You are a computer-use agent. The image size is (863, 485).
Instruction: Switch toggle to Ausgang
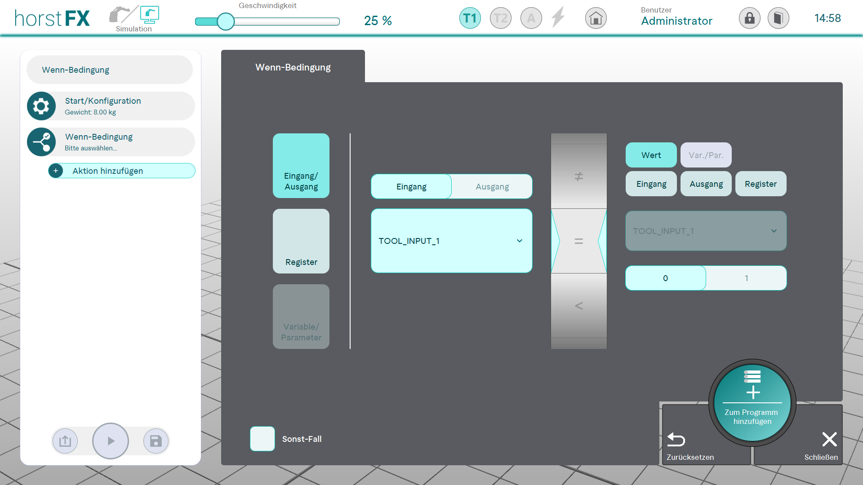pyautogui.click(x=492, y=186)
